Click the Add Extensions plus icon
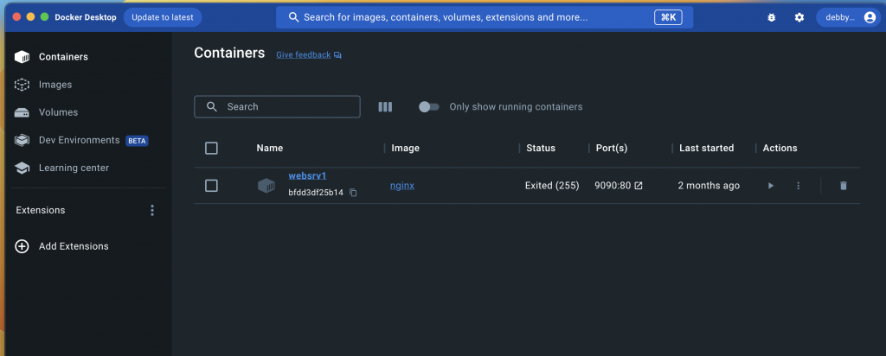Image resolution: width=886 pixels, height=356 pixels. (x=22, y=246)
